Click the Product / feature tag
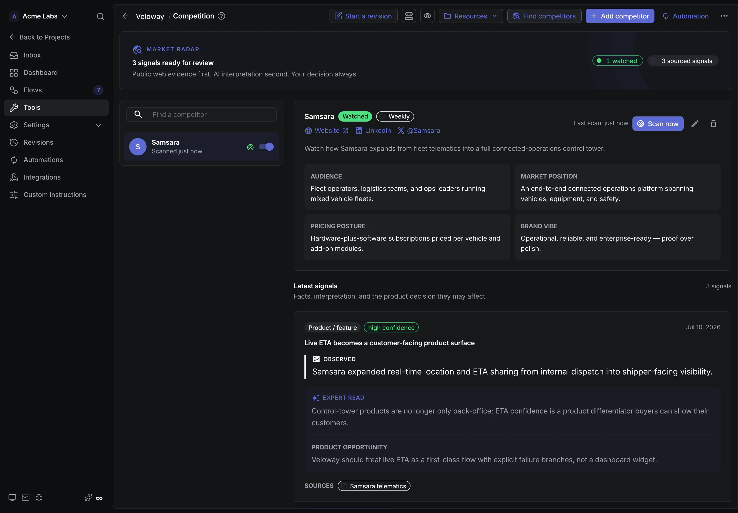The image size is (738, 513). pyautogui.click(x=332, y=328)
